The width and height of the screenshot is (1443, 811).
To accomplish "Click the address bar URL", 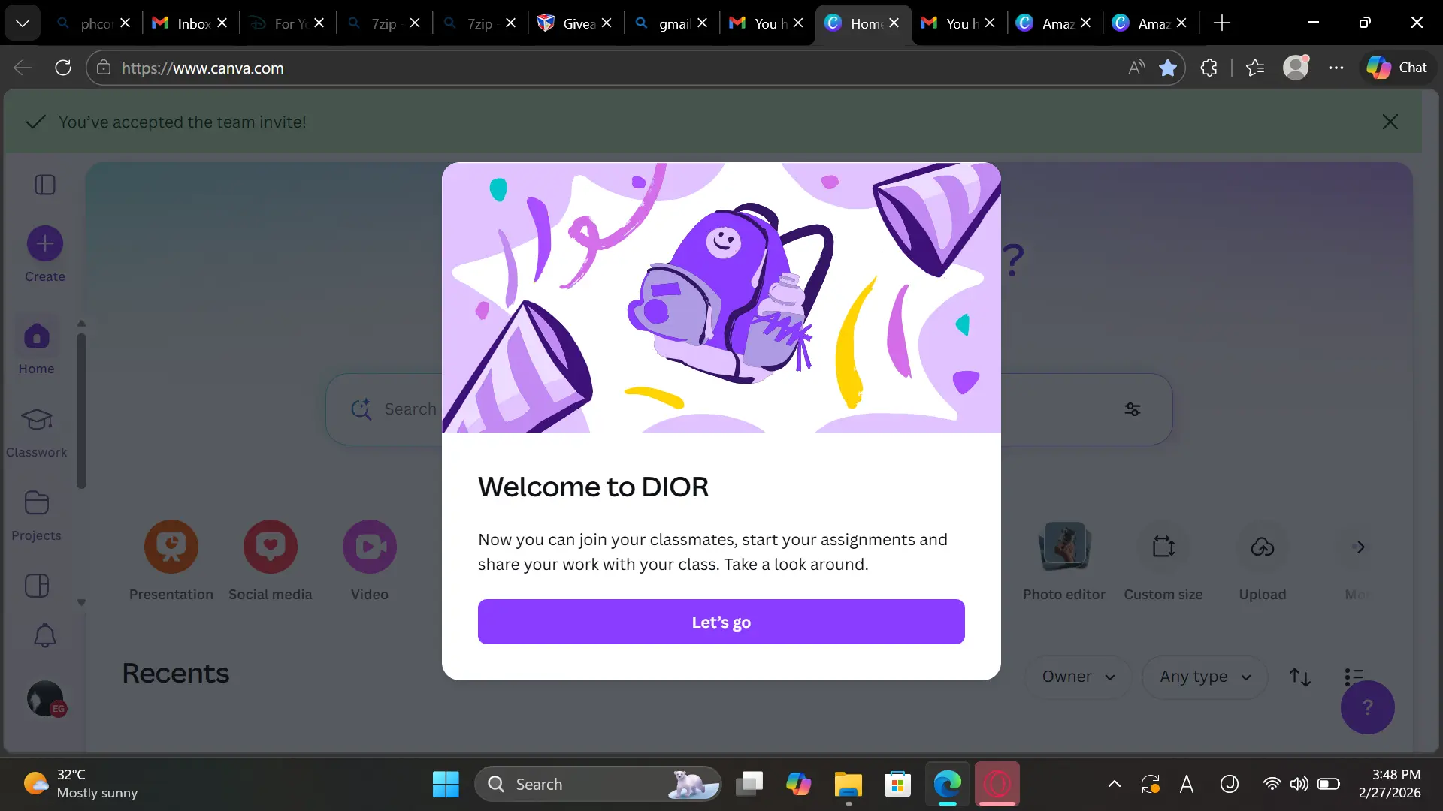I will tap(203, 68).
